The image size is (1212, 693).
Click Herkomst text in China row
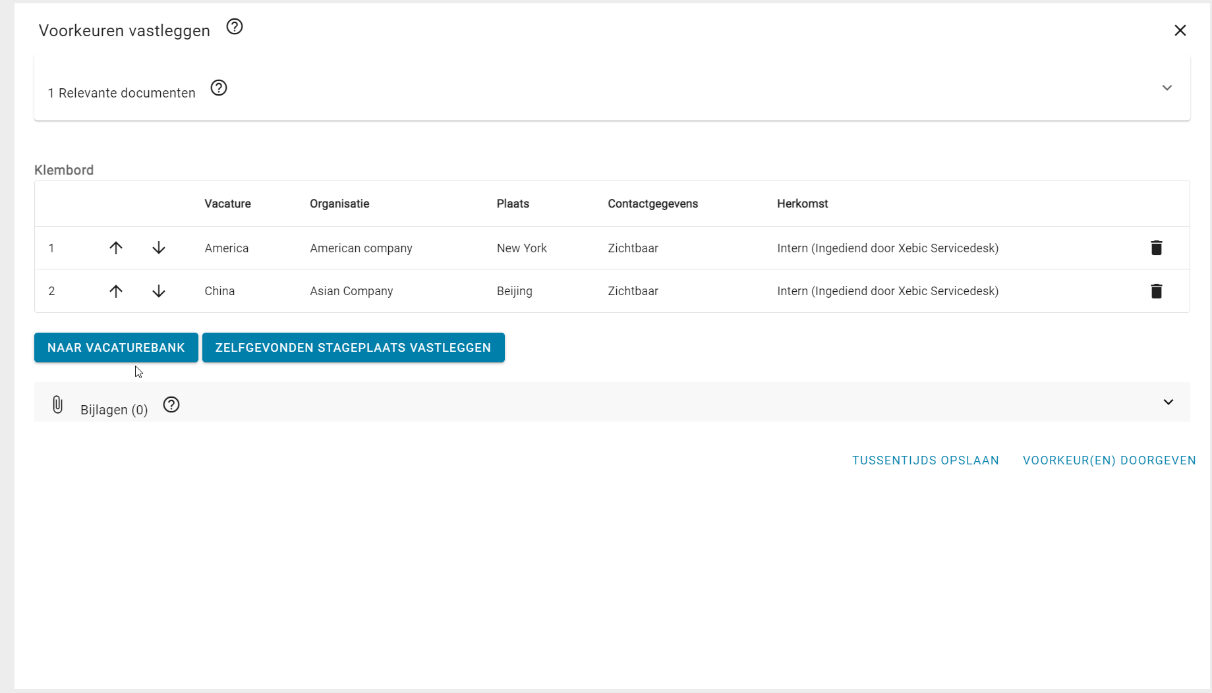(x=888, y=291)
